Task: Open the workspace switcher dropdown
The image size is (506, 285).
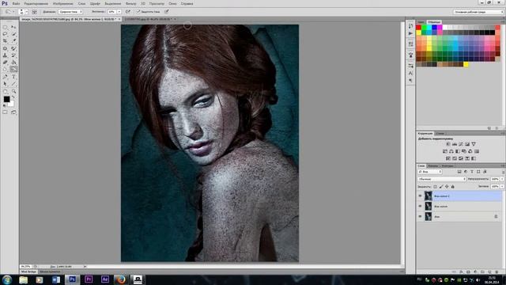Action: (478, 12)
